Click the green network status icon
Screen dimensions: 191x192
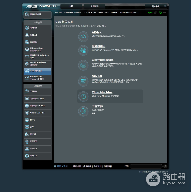tap(160, 12)
